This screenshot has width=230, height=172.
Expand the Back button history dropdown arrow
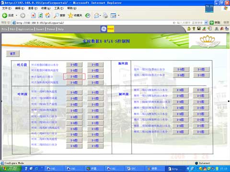pyautogui.click(x=16, y=15)
